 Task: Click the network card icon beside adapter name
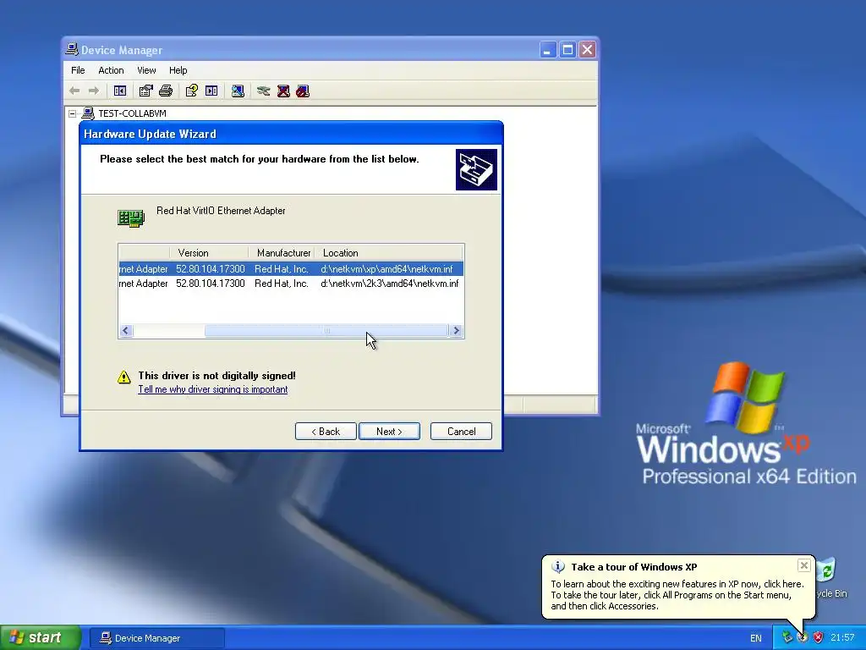click(x=131, y=218)
